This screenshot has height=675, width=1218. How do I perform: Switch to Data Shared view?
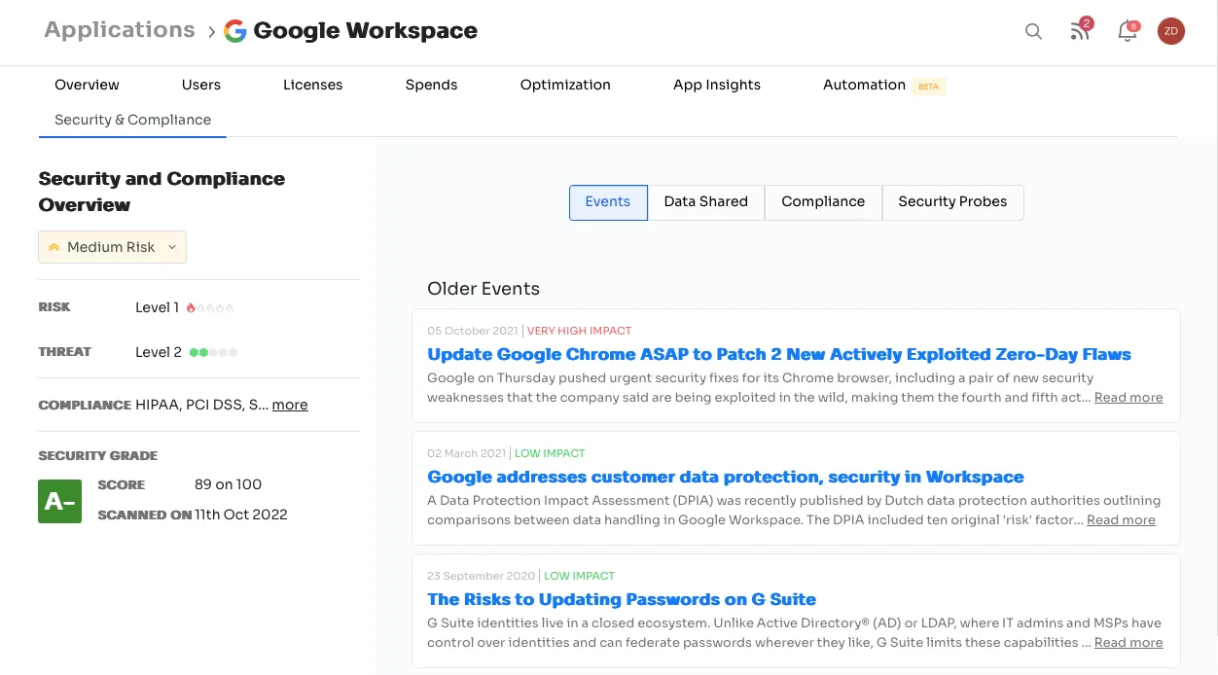706,201
